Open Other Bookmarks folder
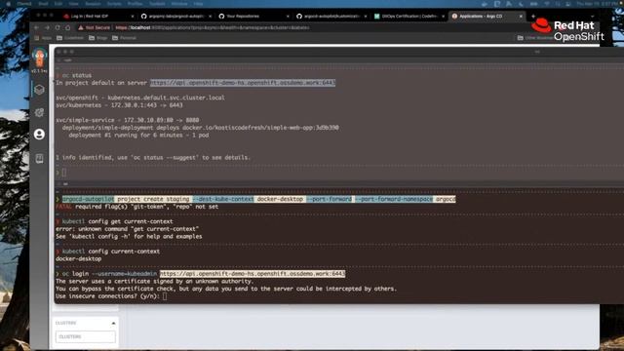The image size is (624, 351). click(x=535, y=38)
